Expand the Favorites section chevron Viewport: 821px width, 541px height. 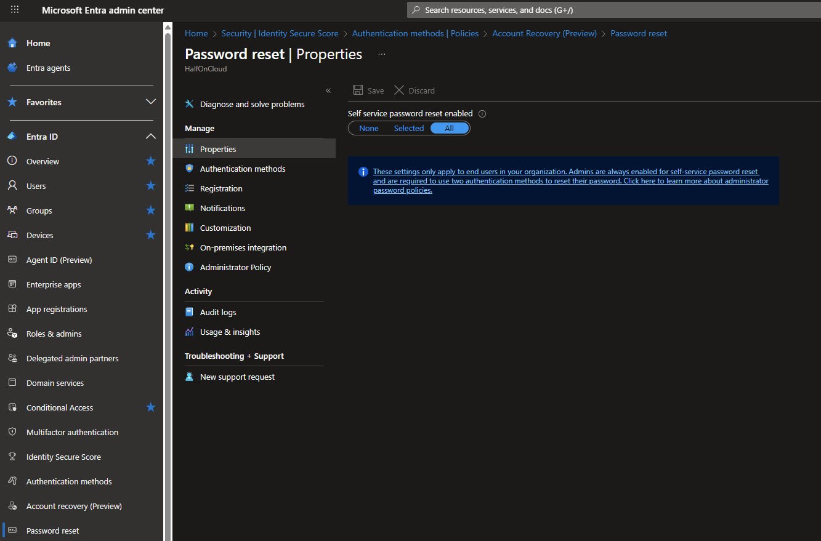[x=151, y=102]
